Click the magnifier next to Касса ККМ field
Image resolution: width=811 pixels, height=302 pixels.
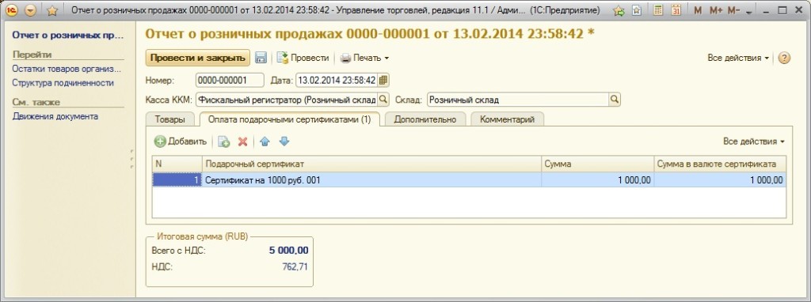point(383,99)
